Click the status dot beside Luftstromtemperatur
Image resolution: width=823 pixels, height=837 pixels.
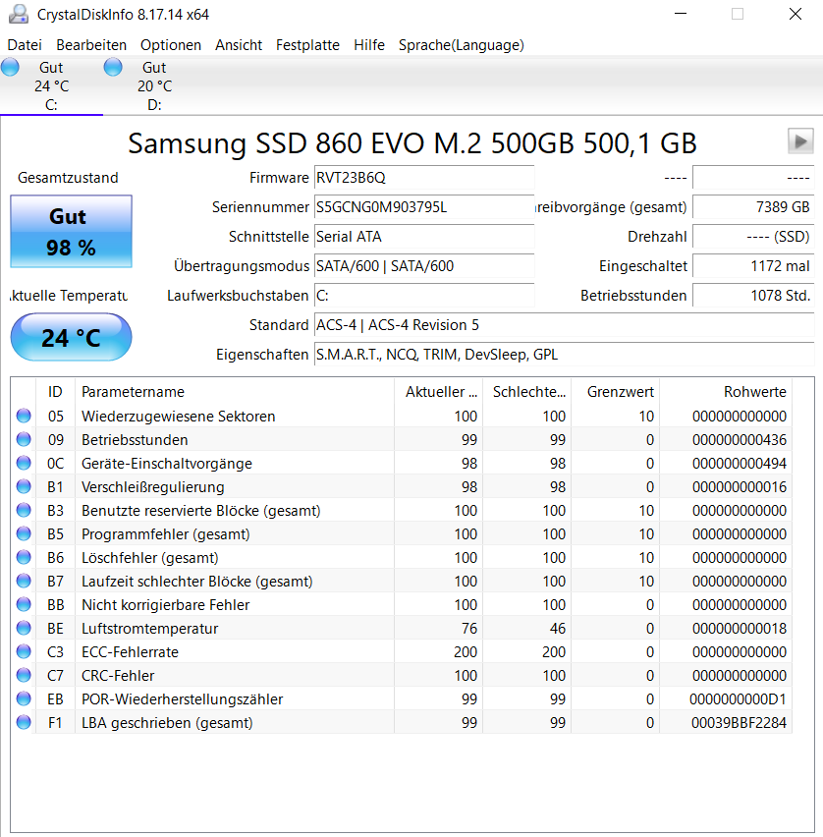(x=23, y=628)
